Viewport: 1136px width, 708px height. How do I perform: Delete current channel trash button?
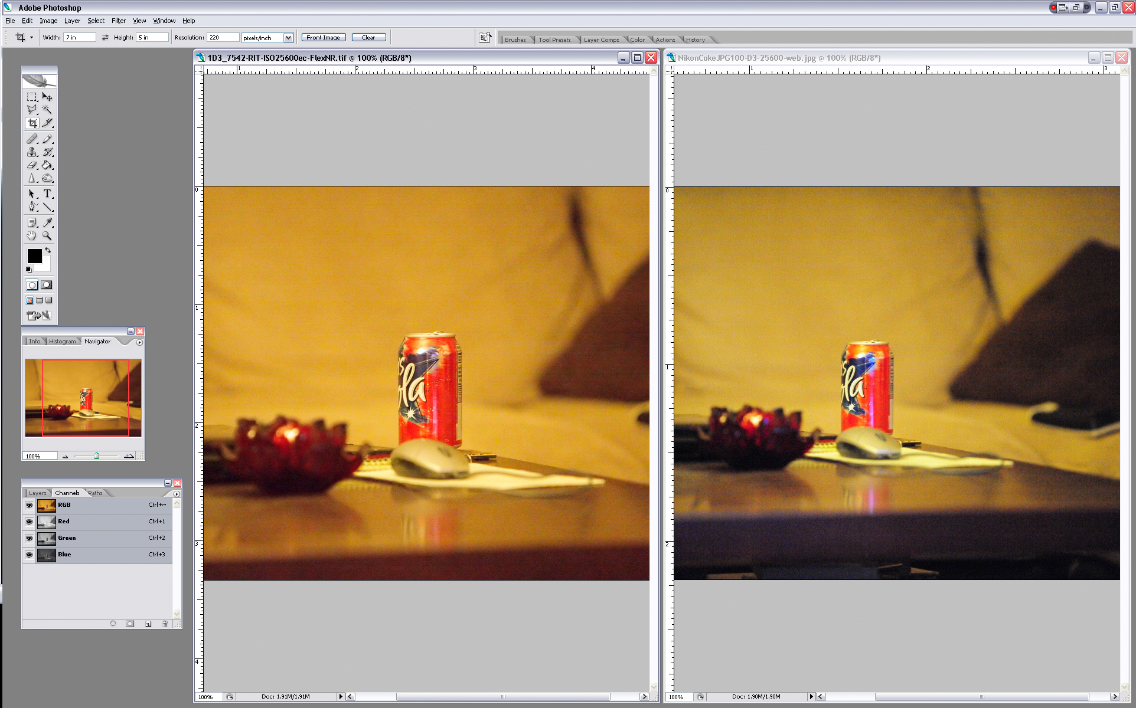(x=165, y=624)
